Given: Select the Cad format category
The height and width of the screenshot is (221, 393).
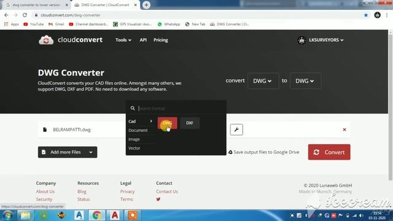Looking at the screenshot, I should click(x=141, y=122).
